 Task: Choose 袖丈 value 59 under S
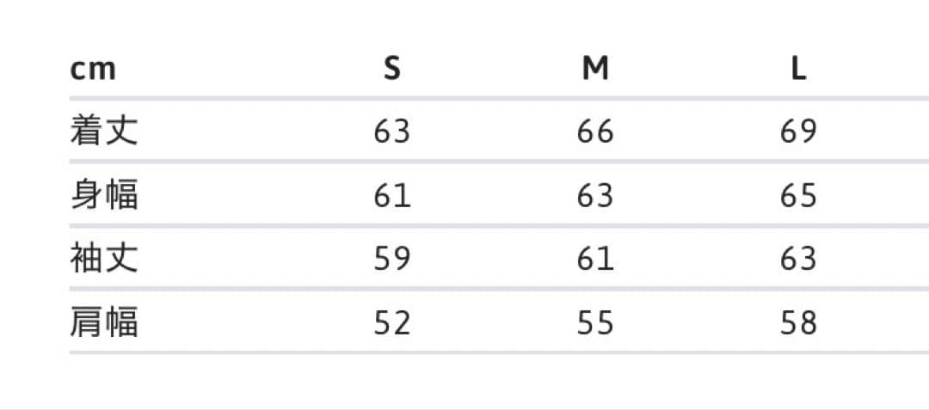[x=392, y=259]
